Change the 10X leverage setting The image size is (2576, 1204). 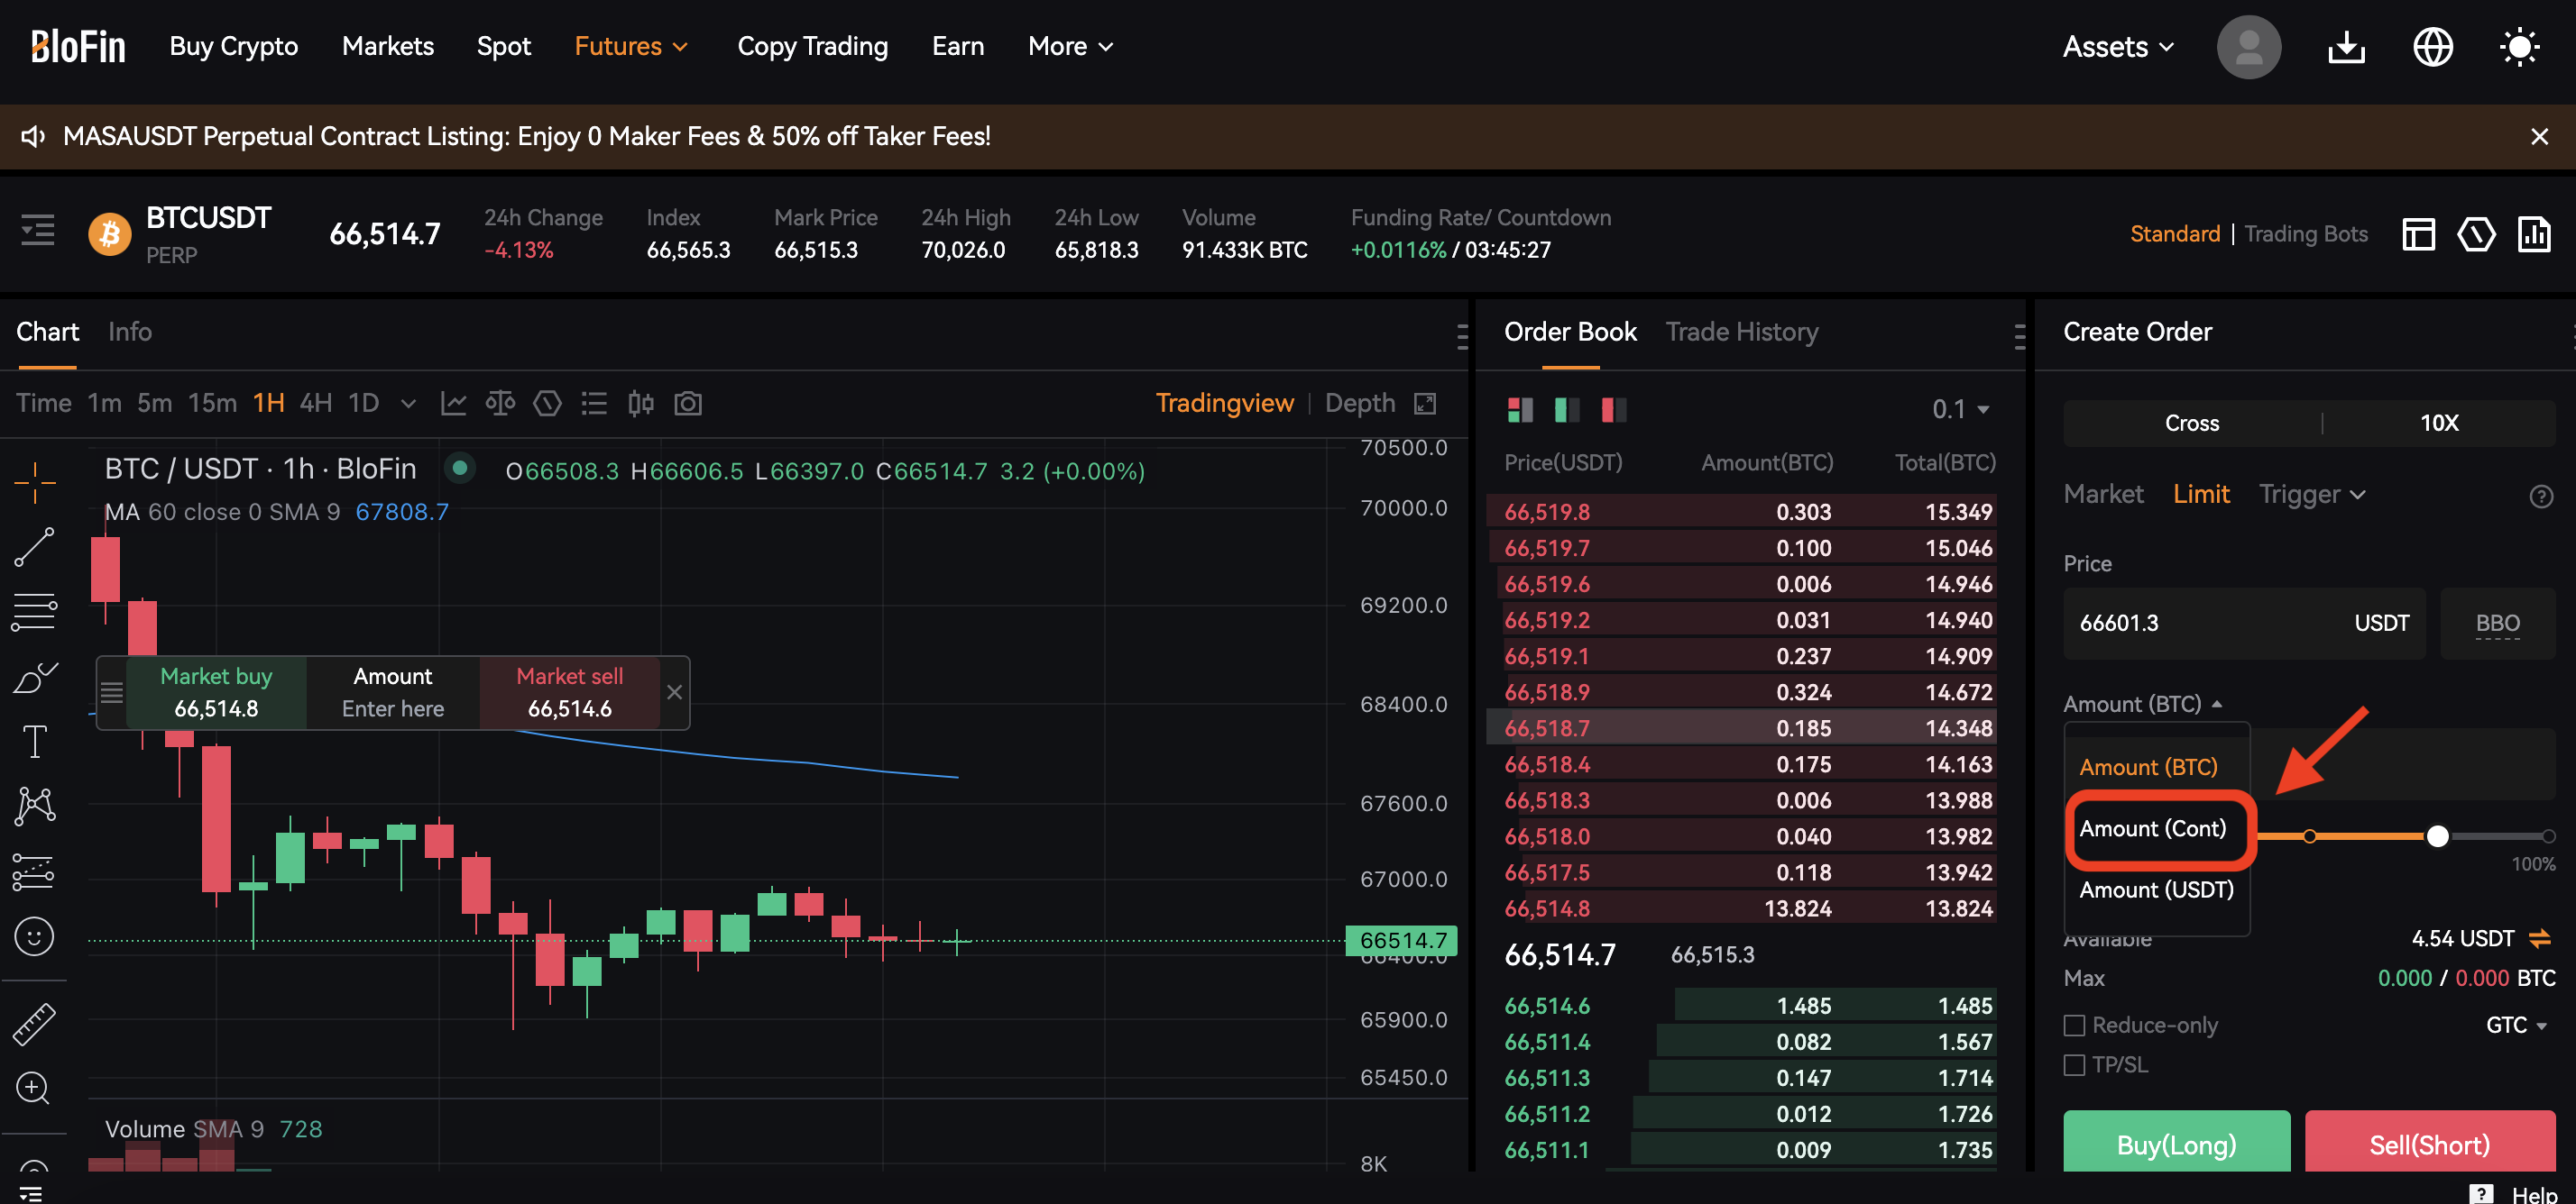pyautogui.click(x=2438, y=423)
